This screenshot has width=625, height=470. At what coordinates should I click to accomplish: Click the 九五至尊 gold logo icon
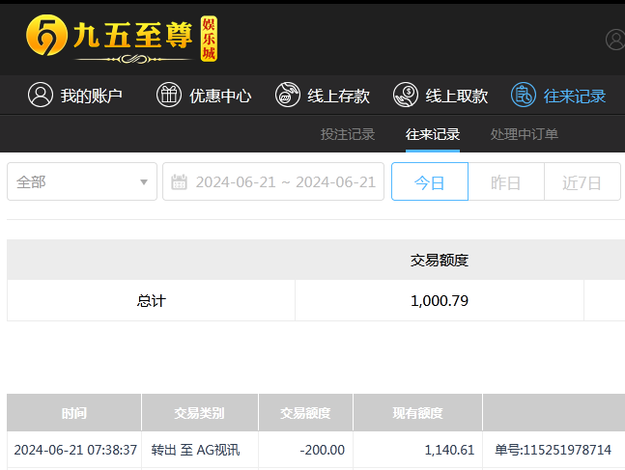pos(46,35)
